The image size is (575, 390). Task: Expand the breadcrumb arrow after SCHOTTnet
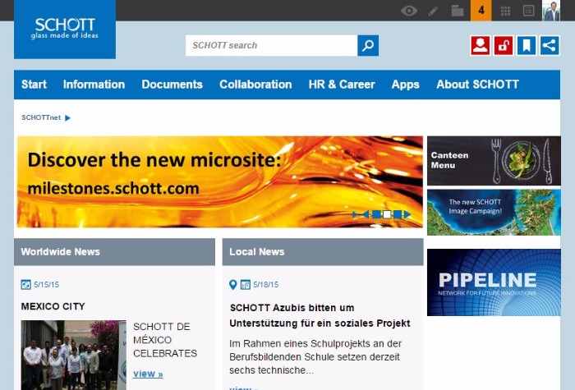click(x=67, y=118)
